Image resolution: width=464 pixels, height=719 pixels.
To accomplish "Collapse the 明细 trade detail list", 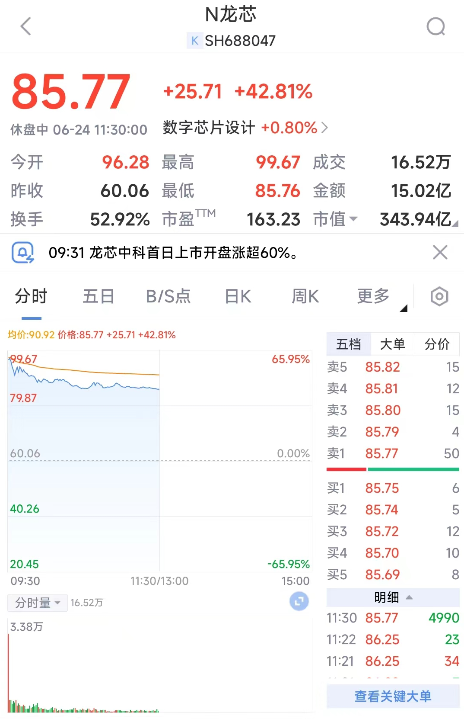I will (393, 597).
